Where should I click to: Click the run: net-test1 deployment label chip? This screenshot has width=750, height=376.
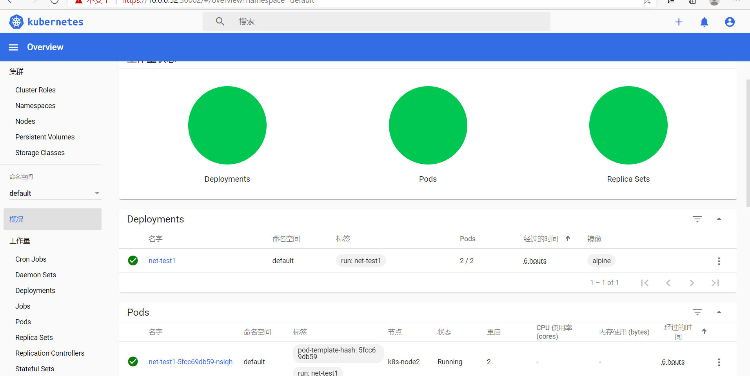[361, 261]
